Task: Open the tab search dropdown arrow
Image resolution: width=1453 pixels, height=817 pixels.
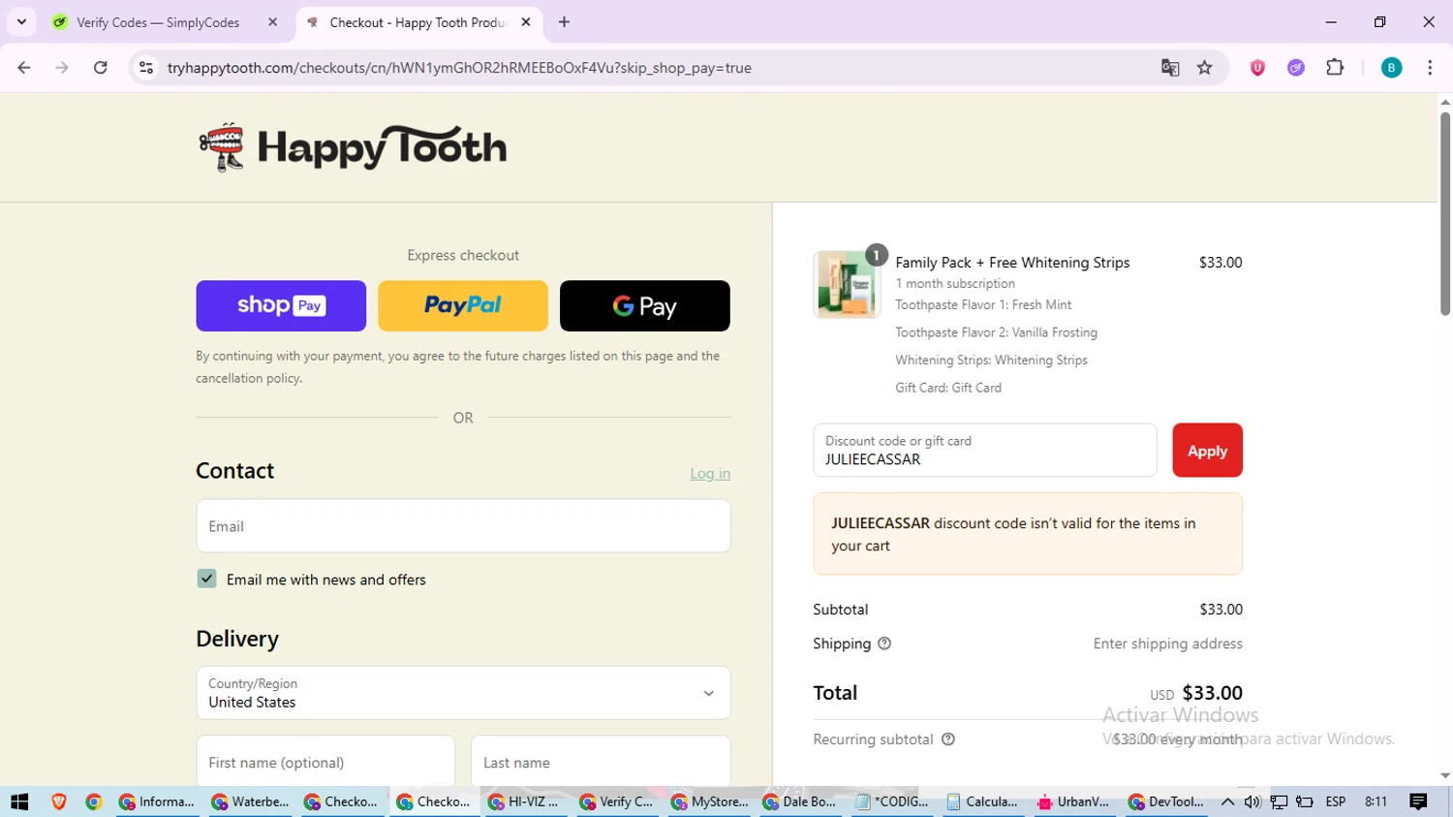Action: (21, 21)
